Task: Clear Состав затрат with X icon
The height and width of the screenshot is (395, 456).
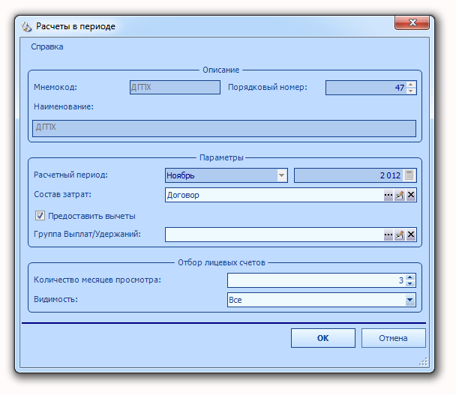Action: click(411, 195)
